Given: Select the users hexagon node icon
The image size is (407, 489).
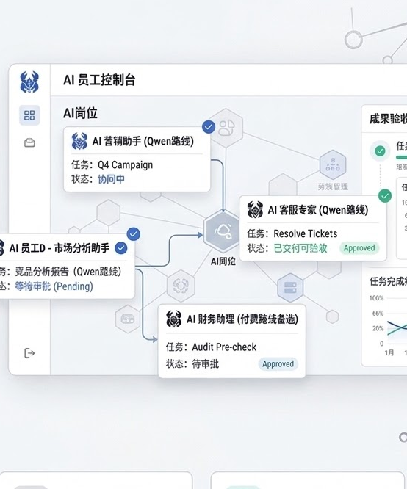Looking at the screenshot, I should click(226, 128).
